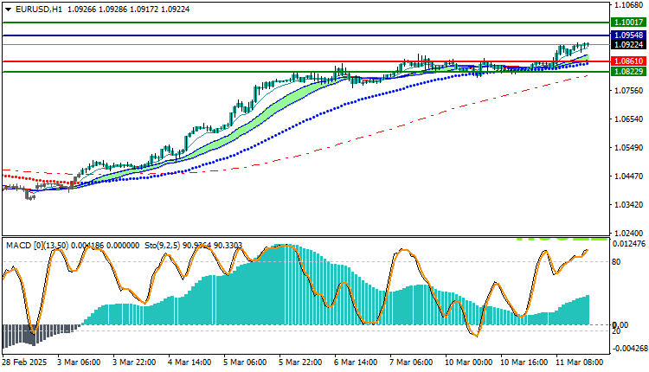Click the 1.02400 price scale value
Viewport: 649px width, 372px height.
tap(629, 233)
